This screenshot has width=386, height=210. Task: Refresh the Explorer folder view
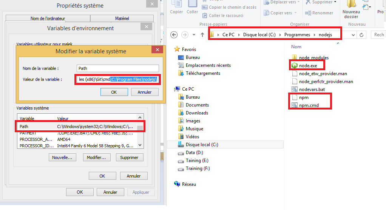tap(361, 35)
